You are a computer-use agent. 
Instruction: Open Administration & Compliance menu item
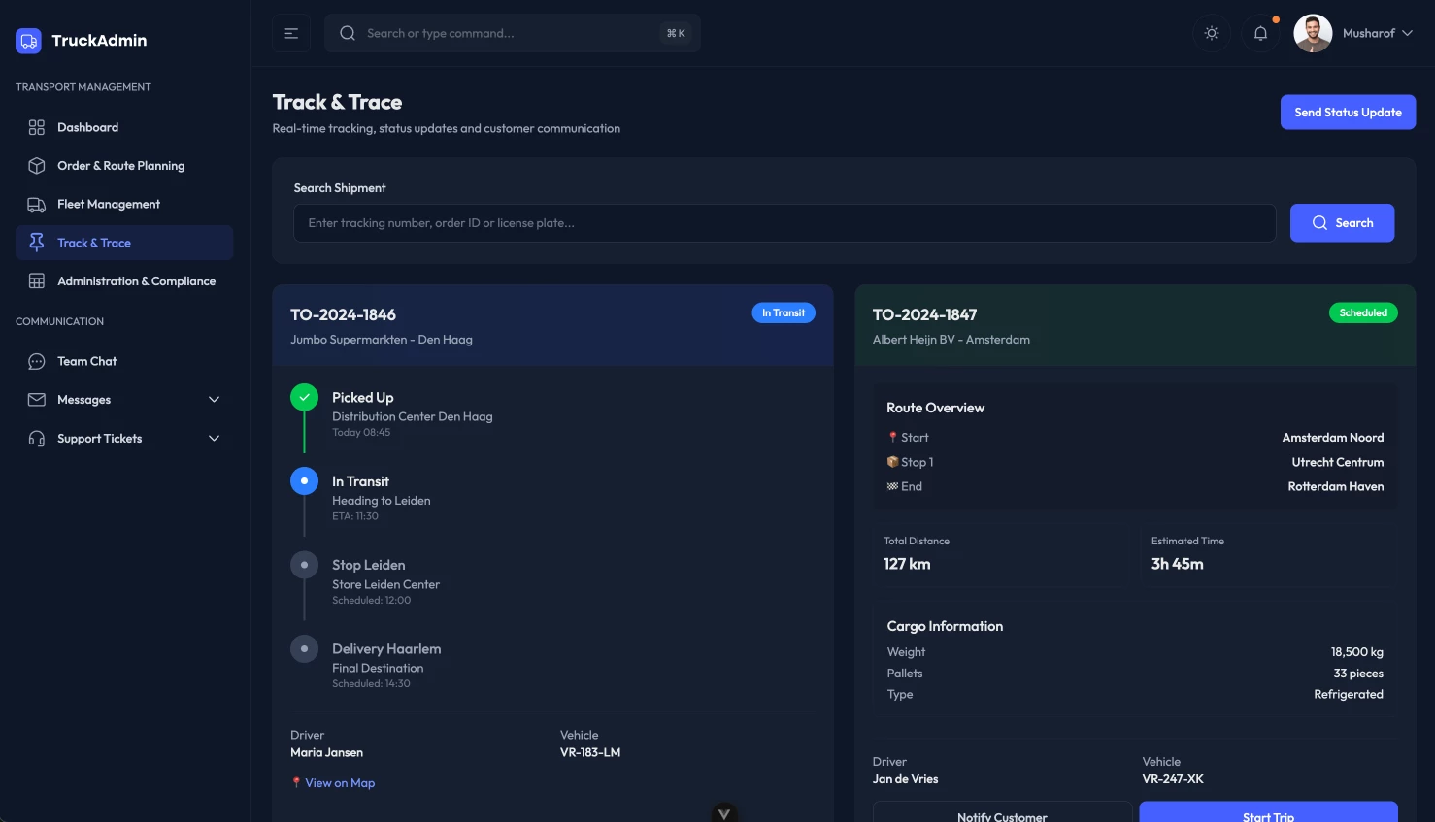point(136,281)
